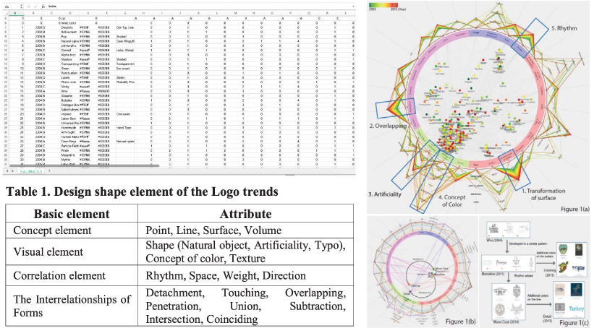Screen dimensions: 594x328
Task: Expand the formula bar with right-edge arrow
Action: coord(353,7)
